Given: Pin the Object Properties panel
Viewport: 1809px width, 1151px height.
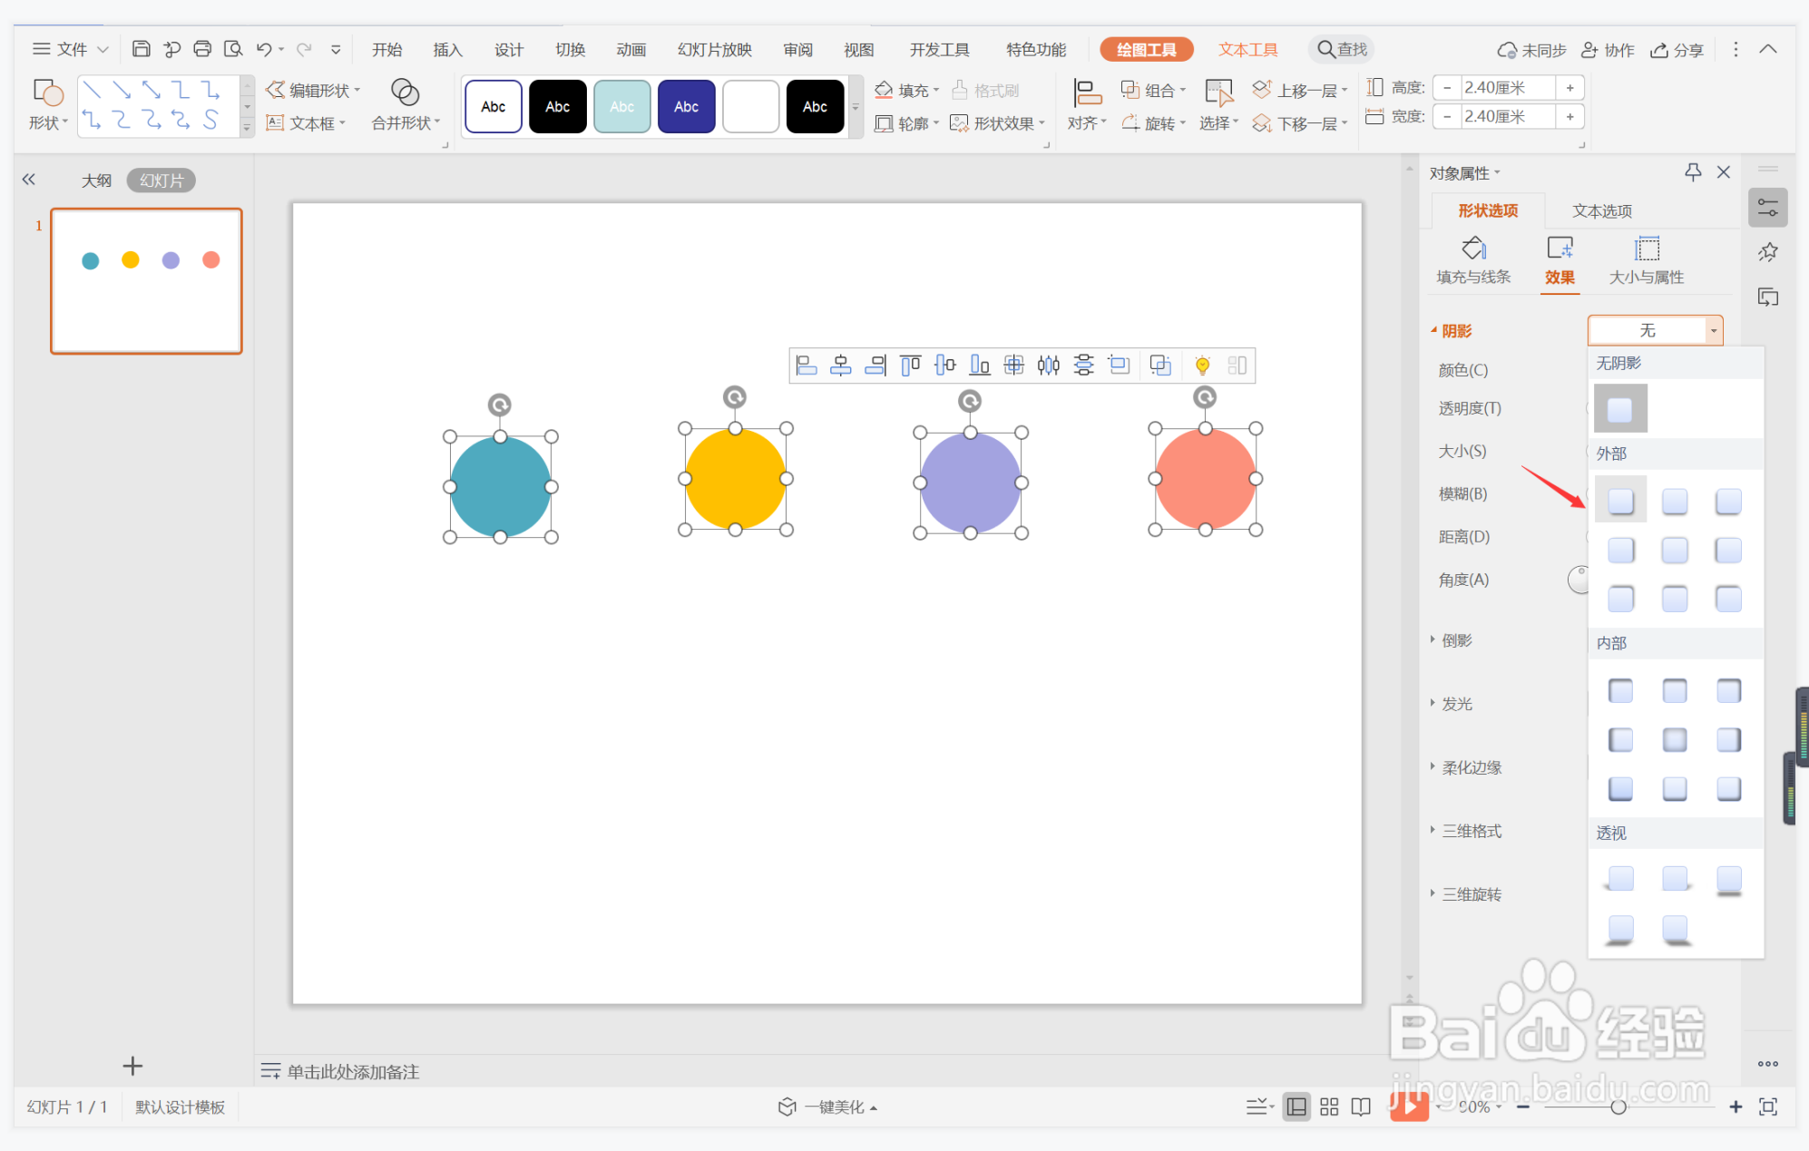Looking at the screenshot, I should click(1693, 171).
